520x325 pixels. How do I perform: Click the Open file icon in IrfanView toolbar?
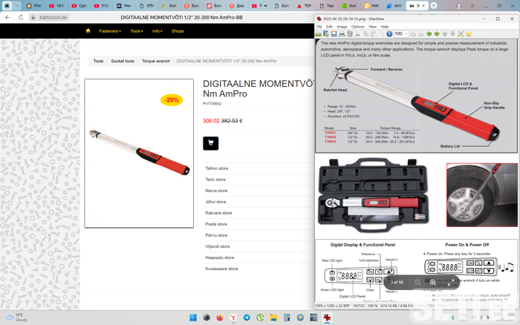point(319,34)
